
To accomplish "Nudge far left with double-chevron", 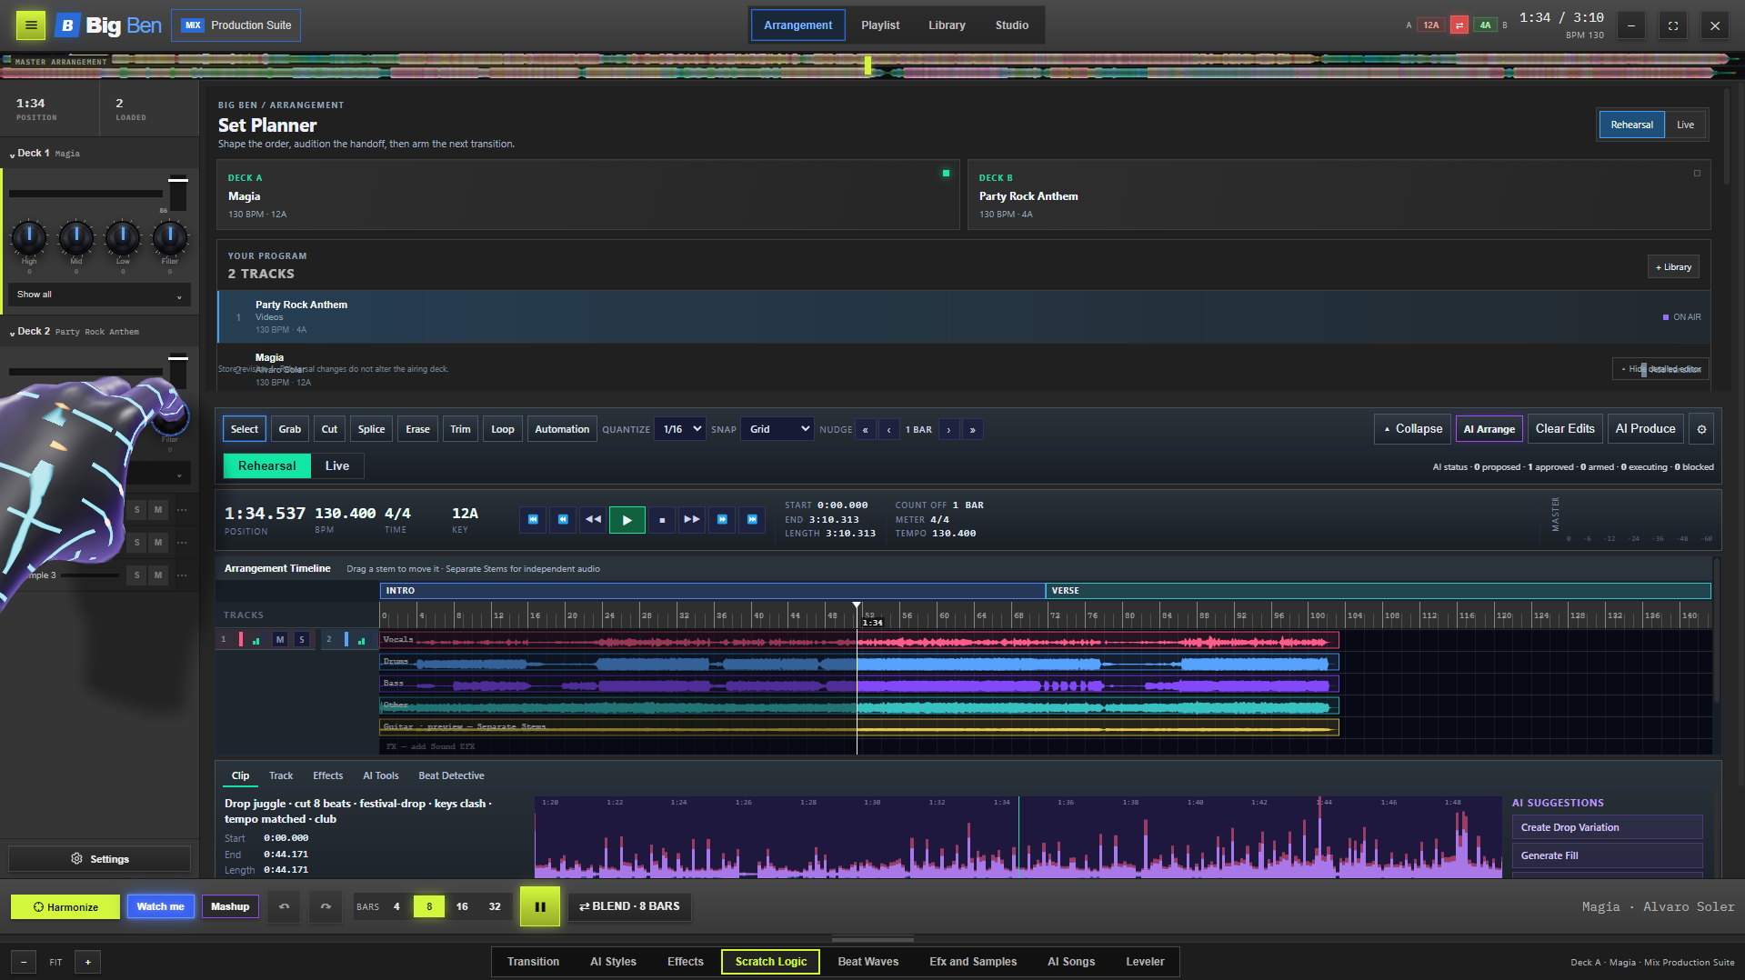I will coord(866,429).
